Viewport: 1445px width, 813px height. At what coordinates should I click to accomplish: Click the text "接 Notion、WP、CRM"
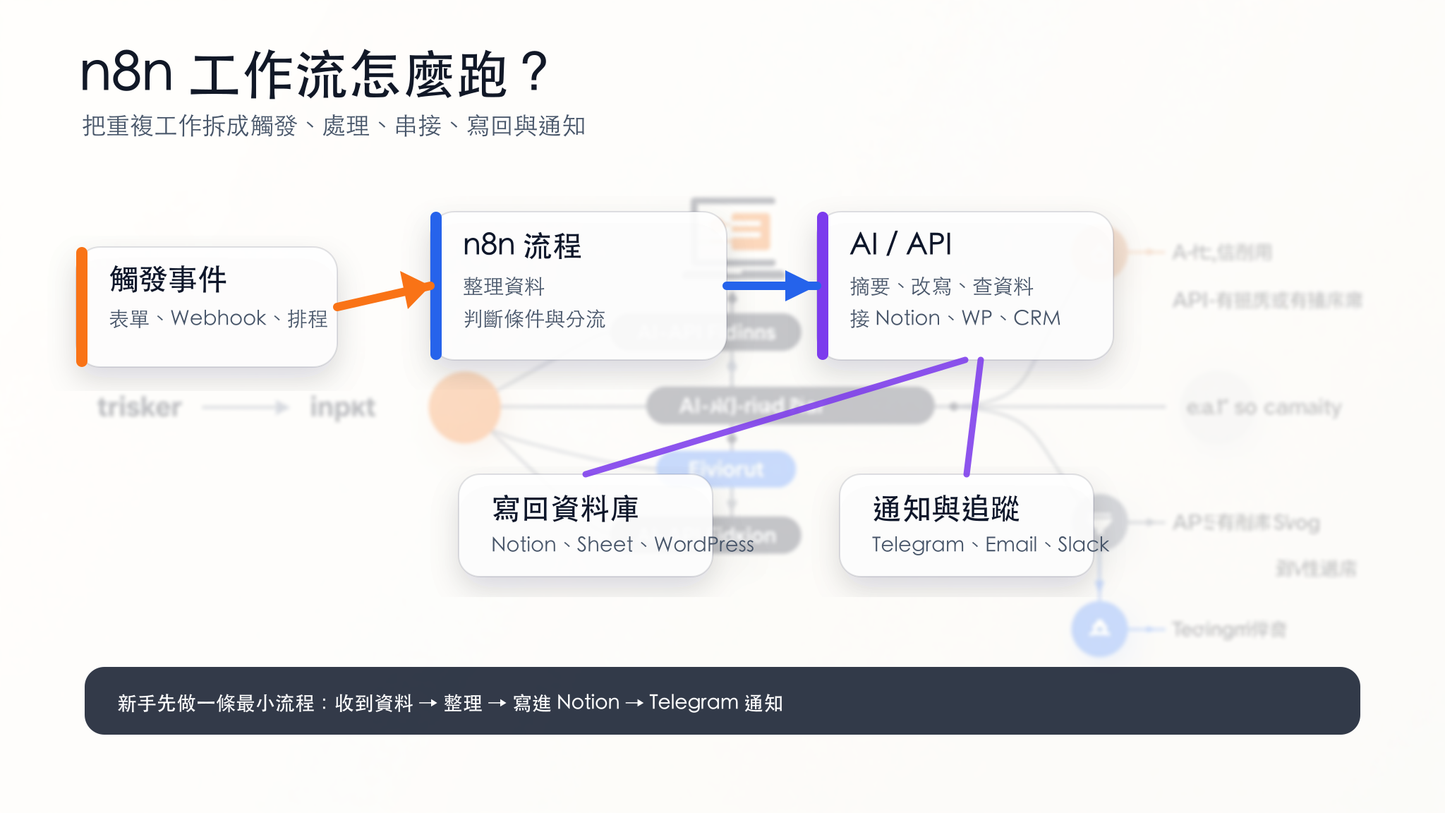[955, 318]
